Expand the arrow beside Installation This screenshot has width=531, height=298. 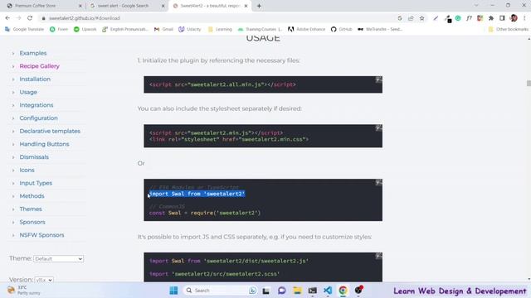pos(13,79)
